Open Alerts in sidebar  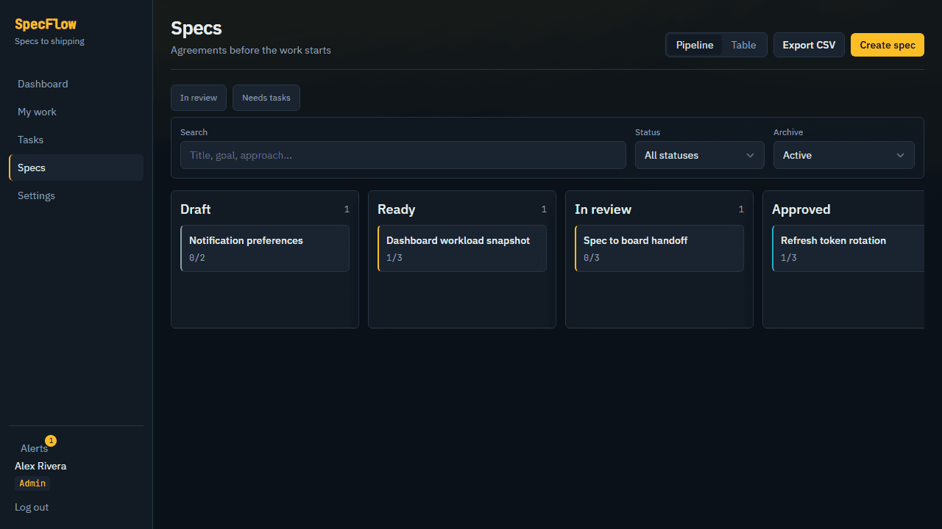(x=34, y=448)
